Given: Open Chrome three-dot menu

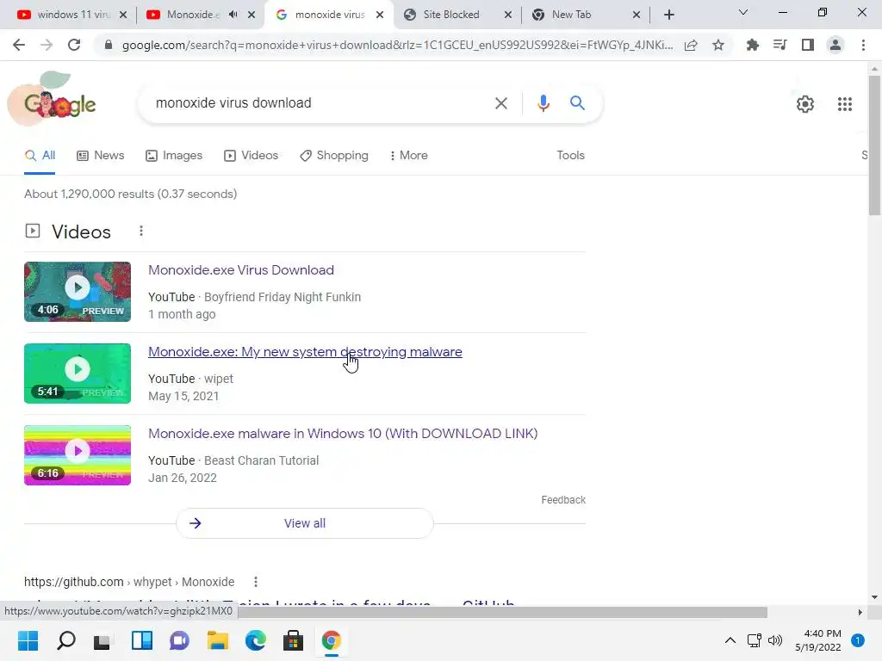Looking at the screenshot, I should click(863, 45).
